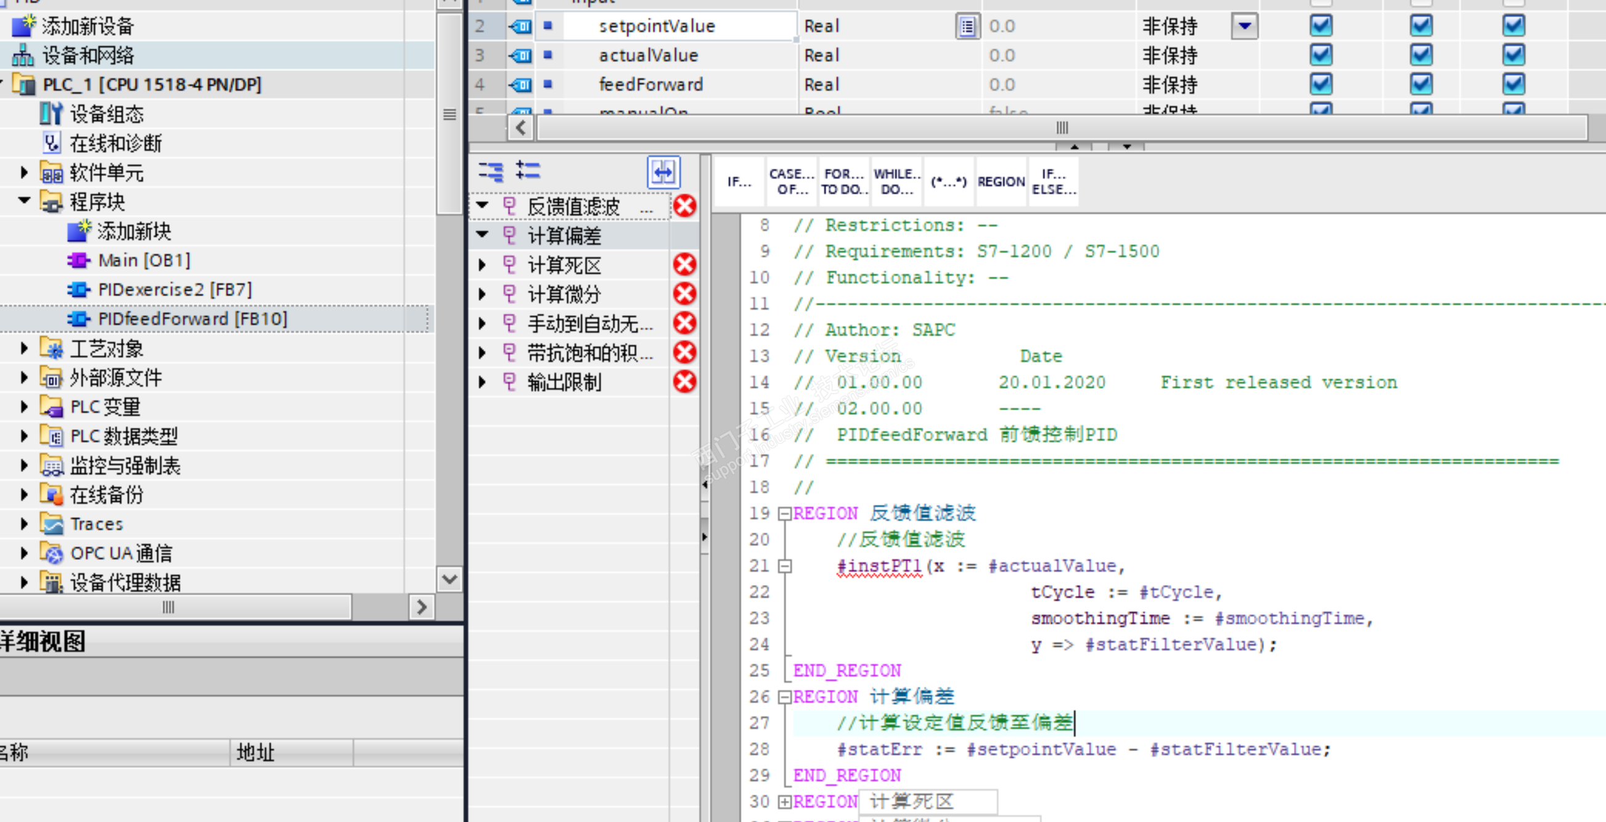Click the Add new device icon
The image size is (1606, 822).
24,25
